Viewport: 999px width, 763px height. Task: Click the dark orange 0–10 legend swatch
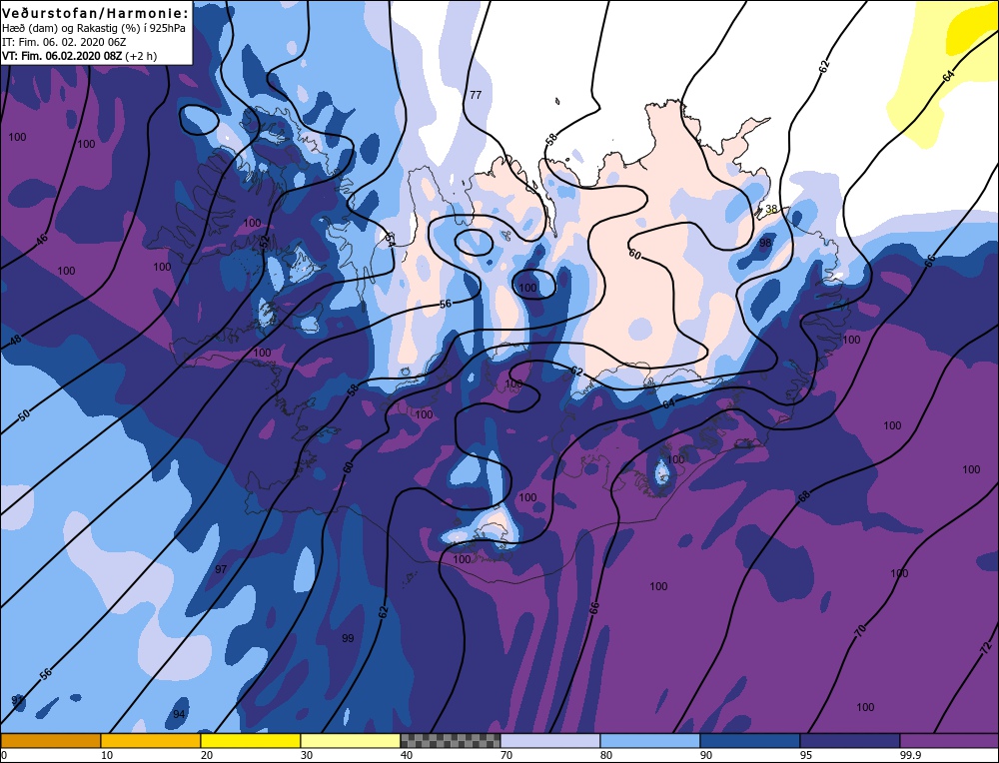click(x=51, y=741)
